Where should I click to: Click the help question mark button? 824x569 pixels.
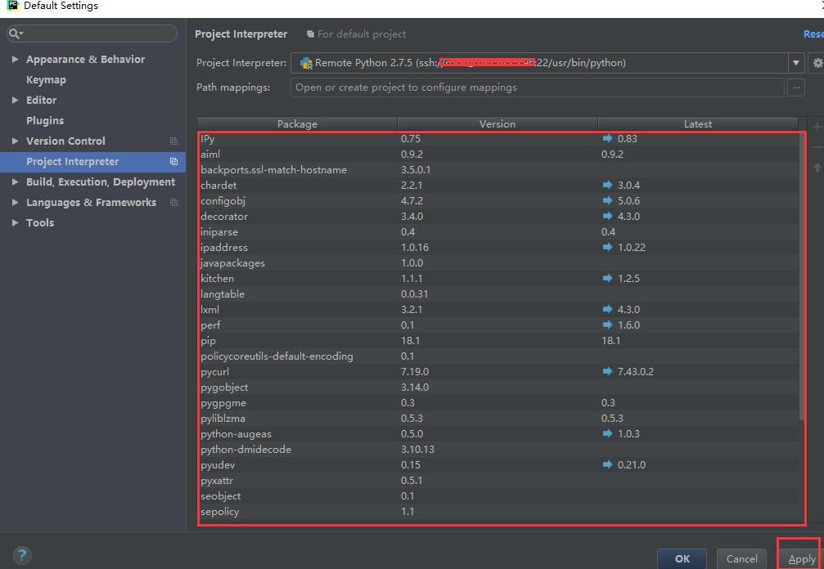22,555
